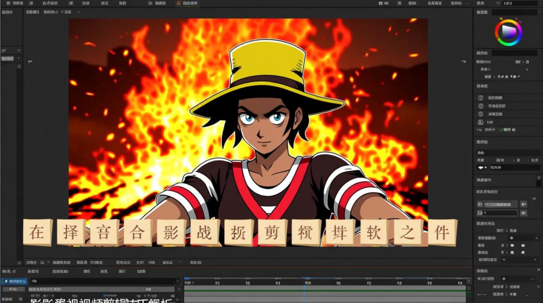Screen dimensions: 543x303
Task: Click the green triangle beside the top-left tabs
Action: pyautogui.click(x=78, y=12)
